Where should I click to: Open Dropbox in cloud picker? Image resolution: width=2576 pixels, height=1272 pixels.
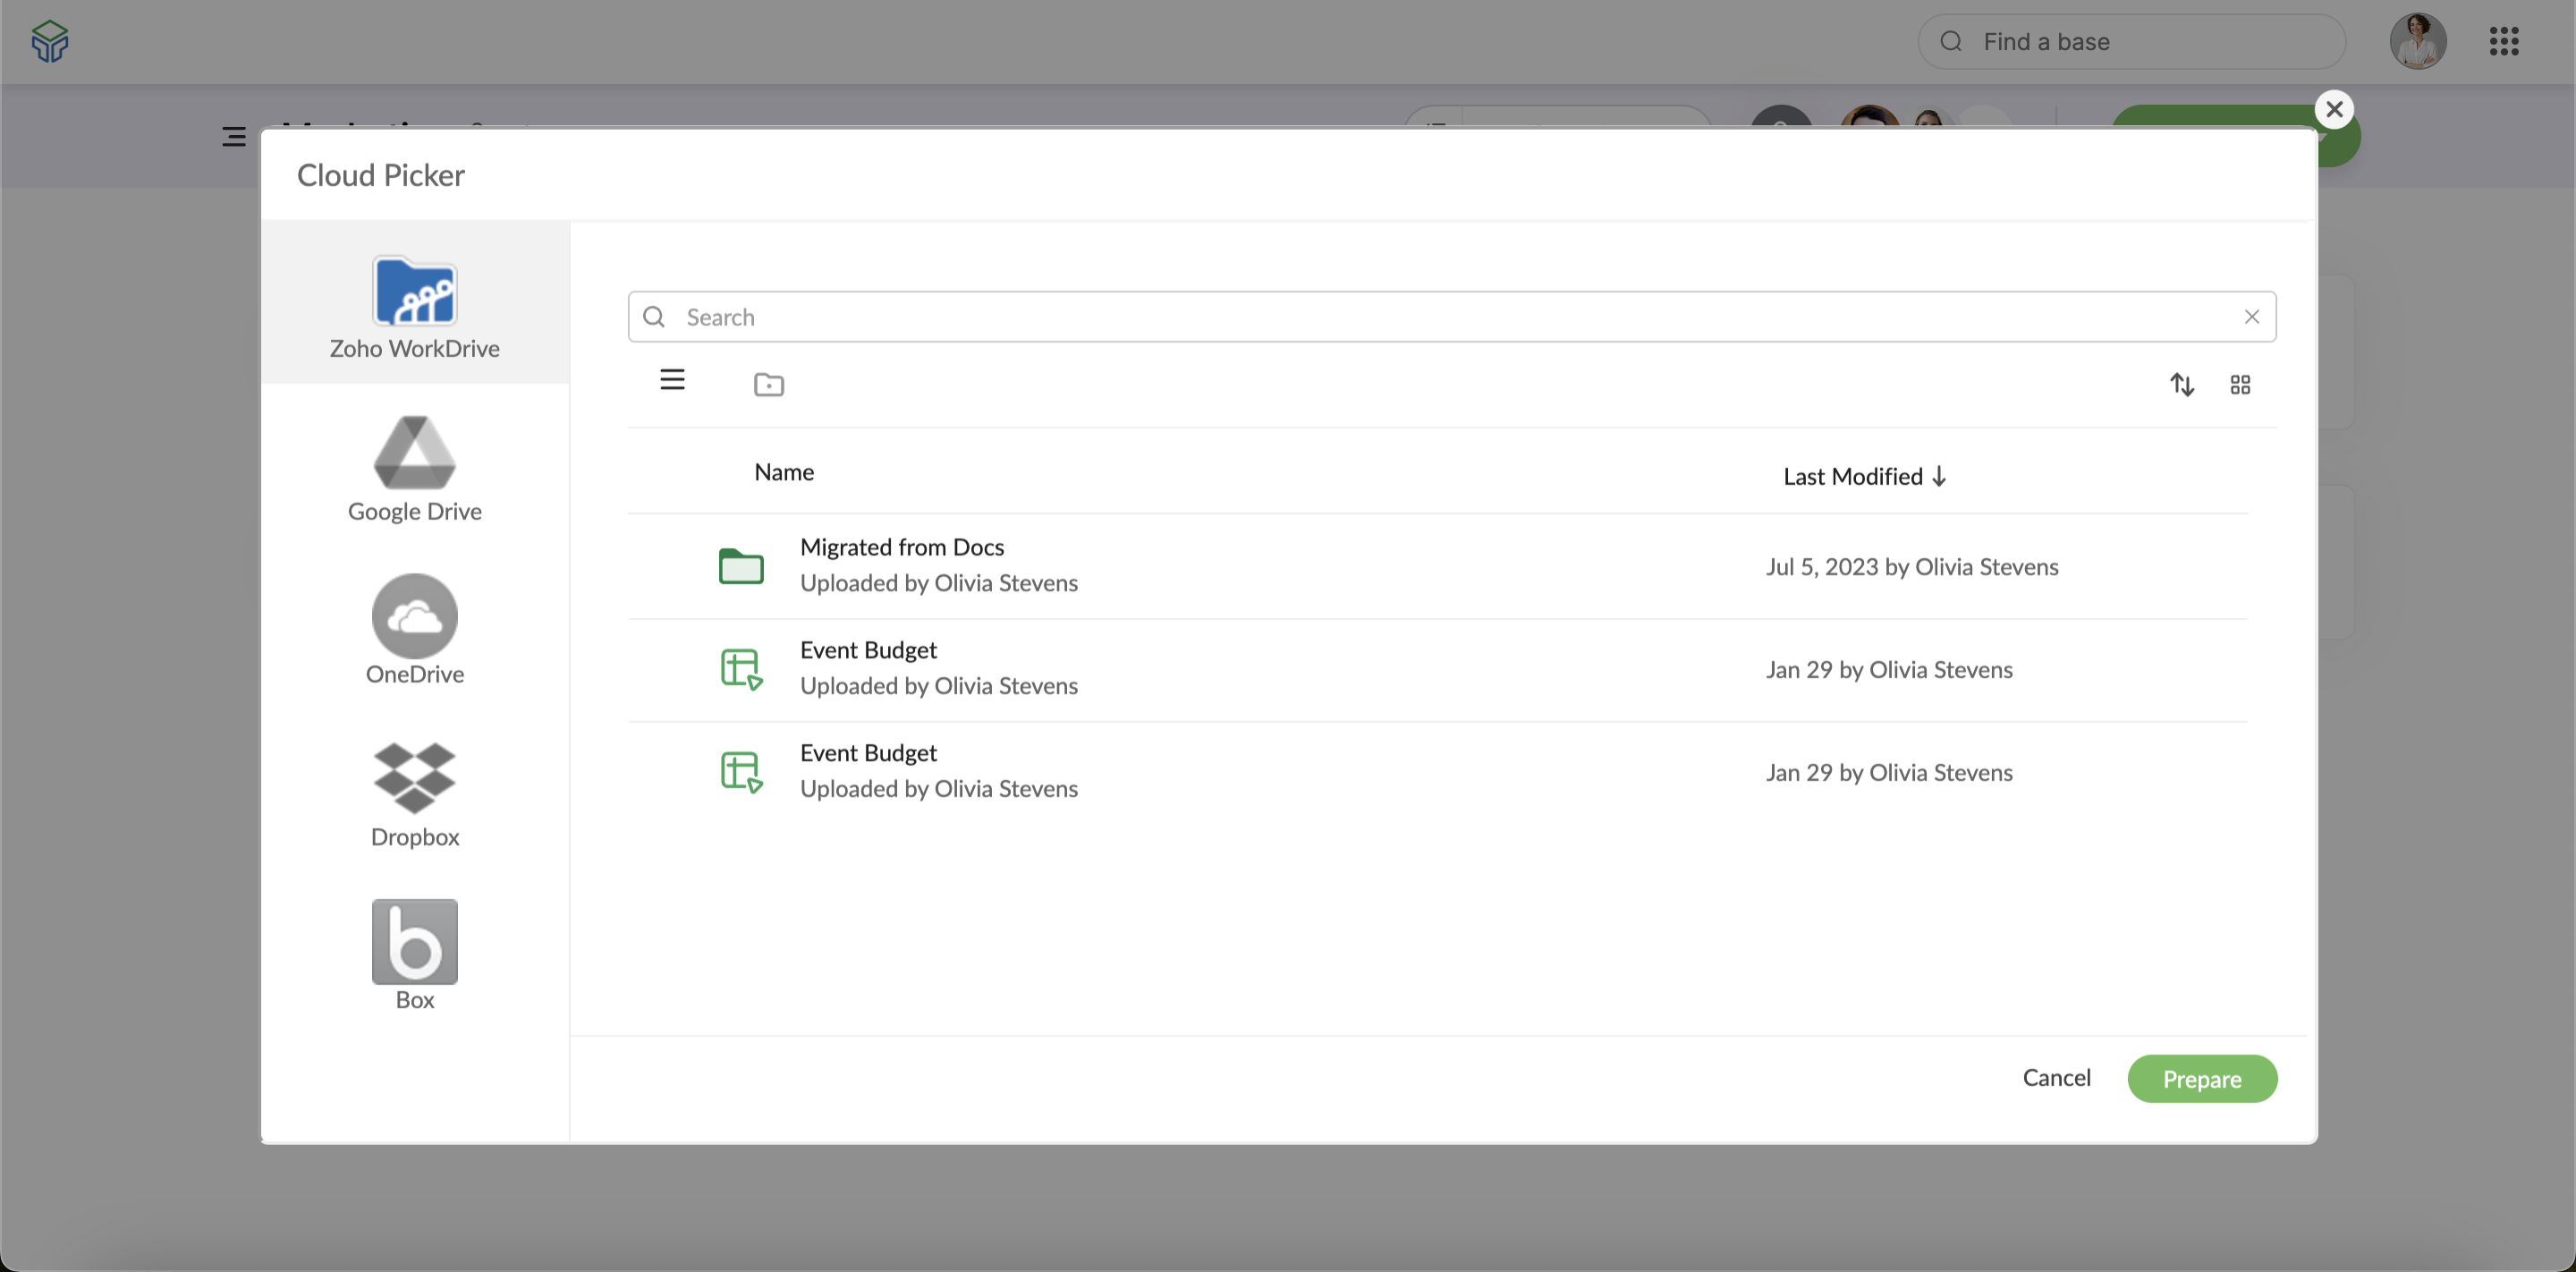[414, 794]
